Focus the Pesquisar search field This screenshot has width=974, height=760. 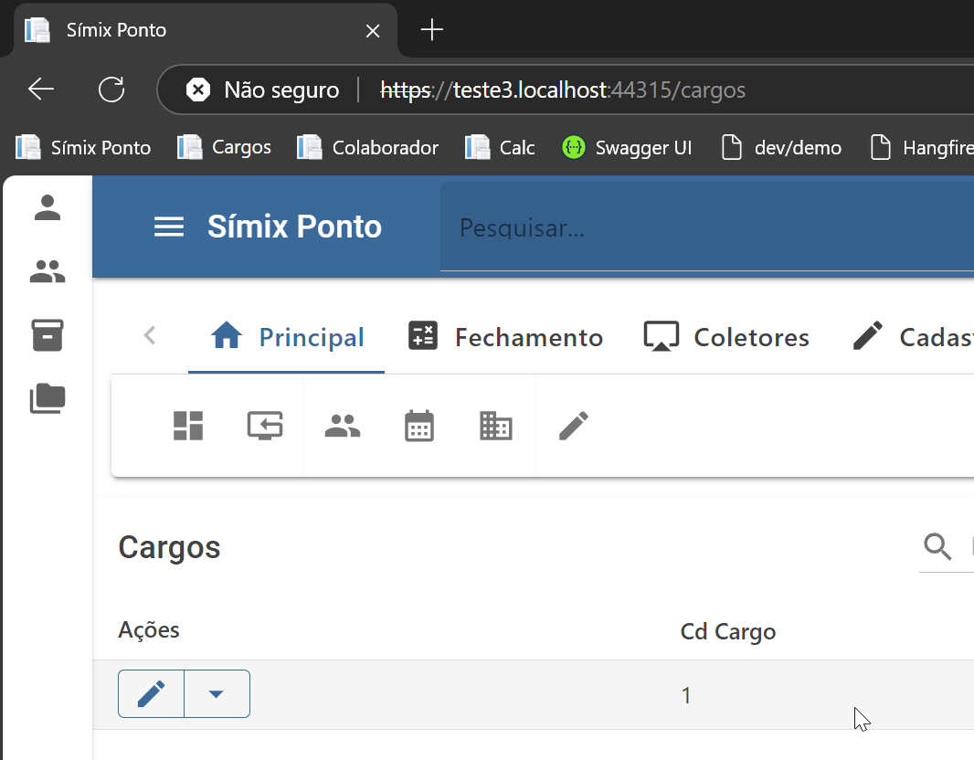(707, 227)
